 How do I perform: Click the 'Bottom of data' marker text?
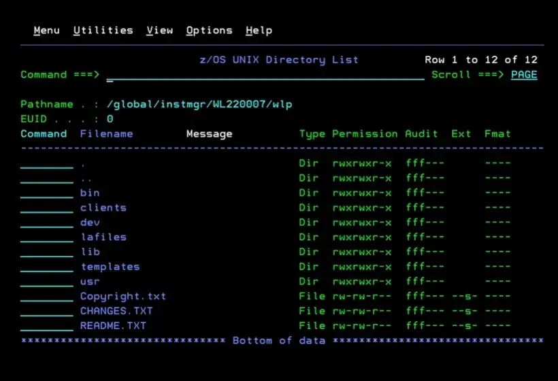click(x=279, y=340)
